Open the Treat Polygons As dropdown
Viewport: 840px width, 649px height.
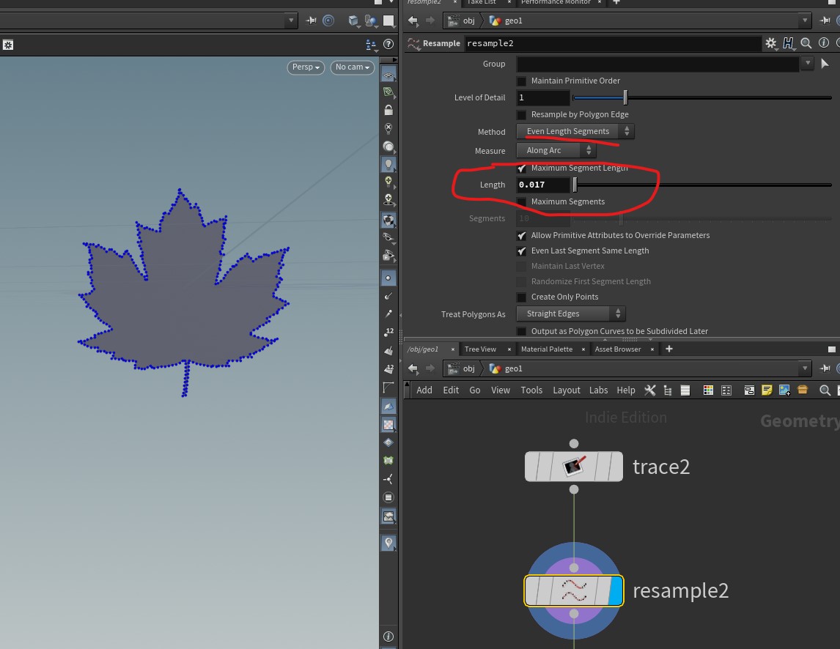(x=570, y=314)
